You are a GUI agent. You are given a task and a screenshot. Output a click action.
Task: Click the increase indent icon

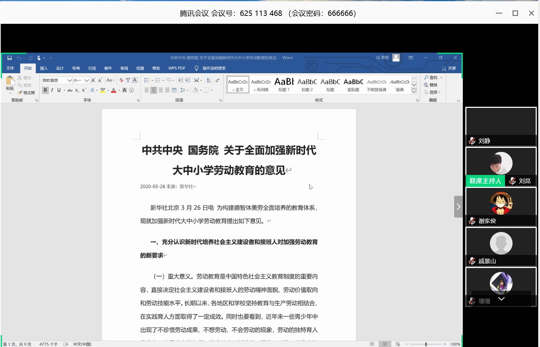click(188, 80)
